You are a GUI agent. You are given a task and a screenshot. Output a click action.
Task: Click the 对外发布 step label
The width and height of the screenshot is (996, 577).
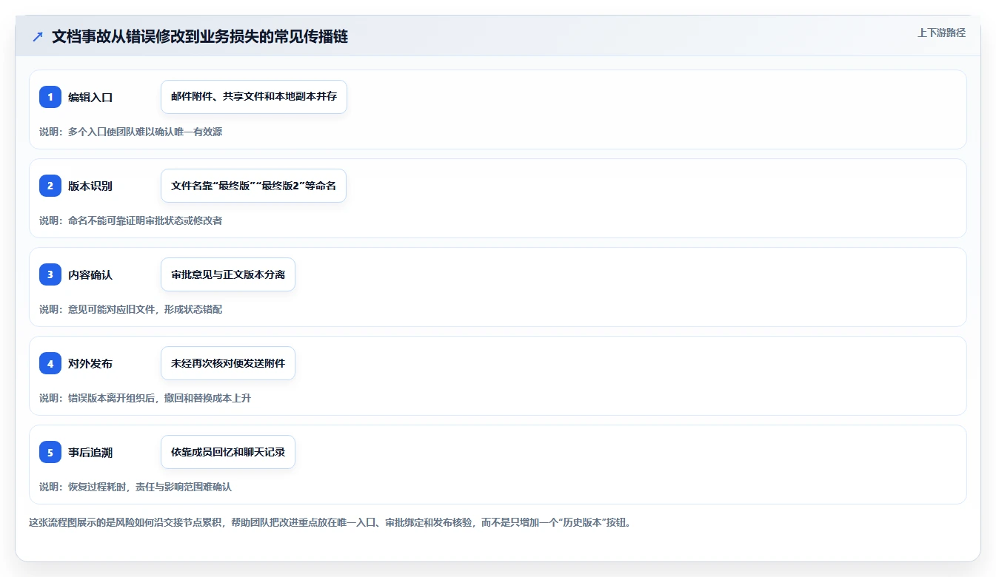click(x=90, y=363)
